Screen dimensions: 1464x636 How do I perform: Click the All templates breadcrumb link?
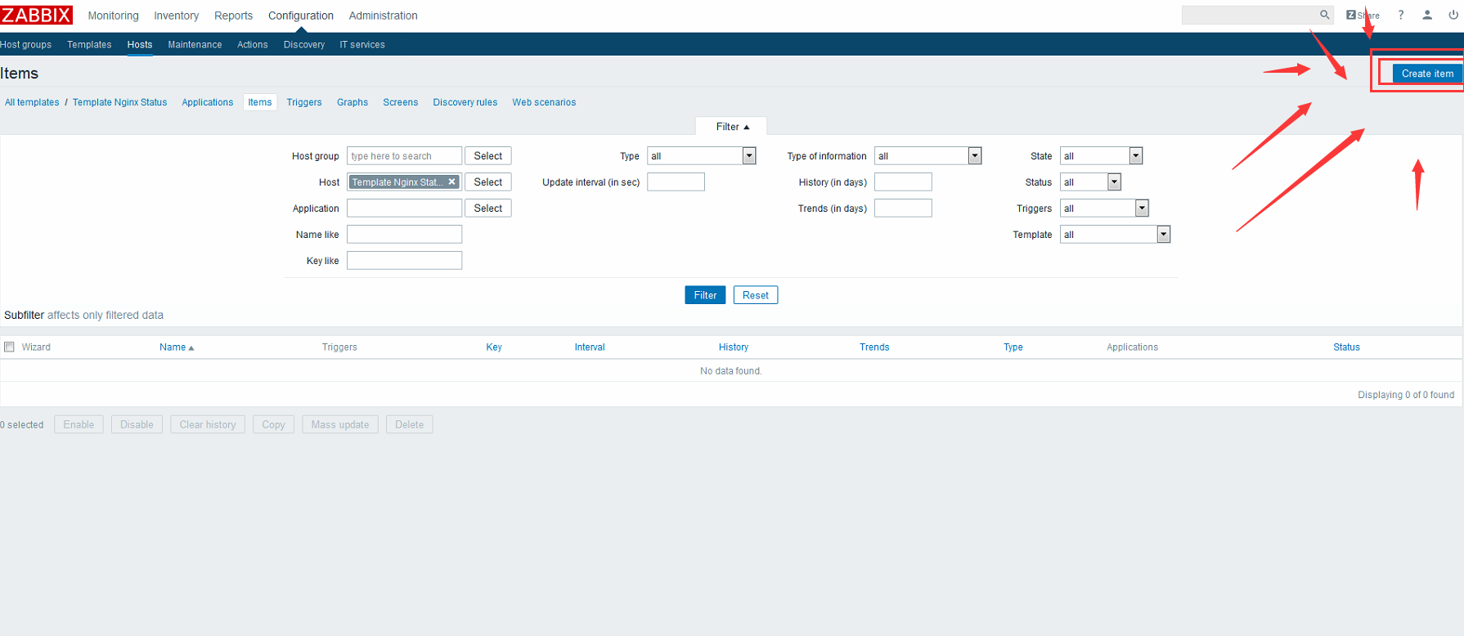pos(32,102)
